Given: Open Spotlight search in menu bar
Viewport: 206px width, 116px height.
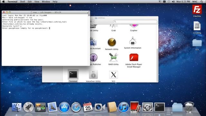Looking at the screenshot, I should coord(201,2).
